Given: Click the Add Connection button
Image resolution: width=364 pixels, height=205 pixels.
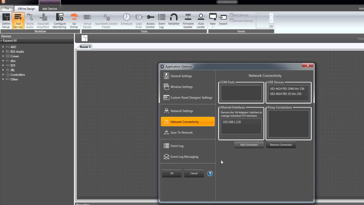Looking at the screenshot, I should (249, 145).
